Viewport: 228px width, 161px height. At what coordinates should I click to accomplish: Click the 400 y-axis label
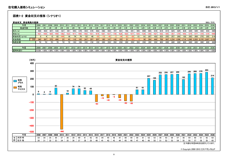point(32,63)
